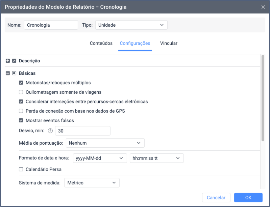Enable the Calendário Persa checkbox
Image resolution: width=270 pixels, height=207 pixels.
[x=21, y=169]
